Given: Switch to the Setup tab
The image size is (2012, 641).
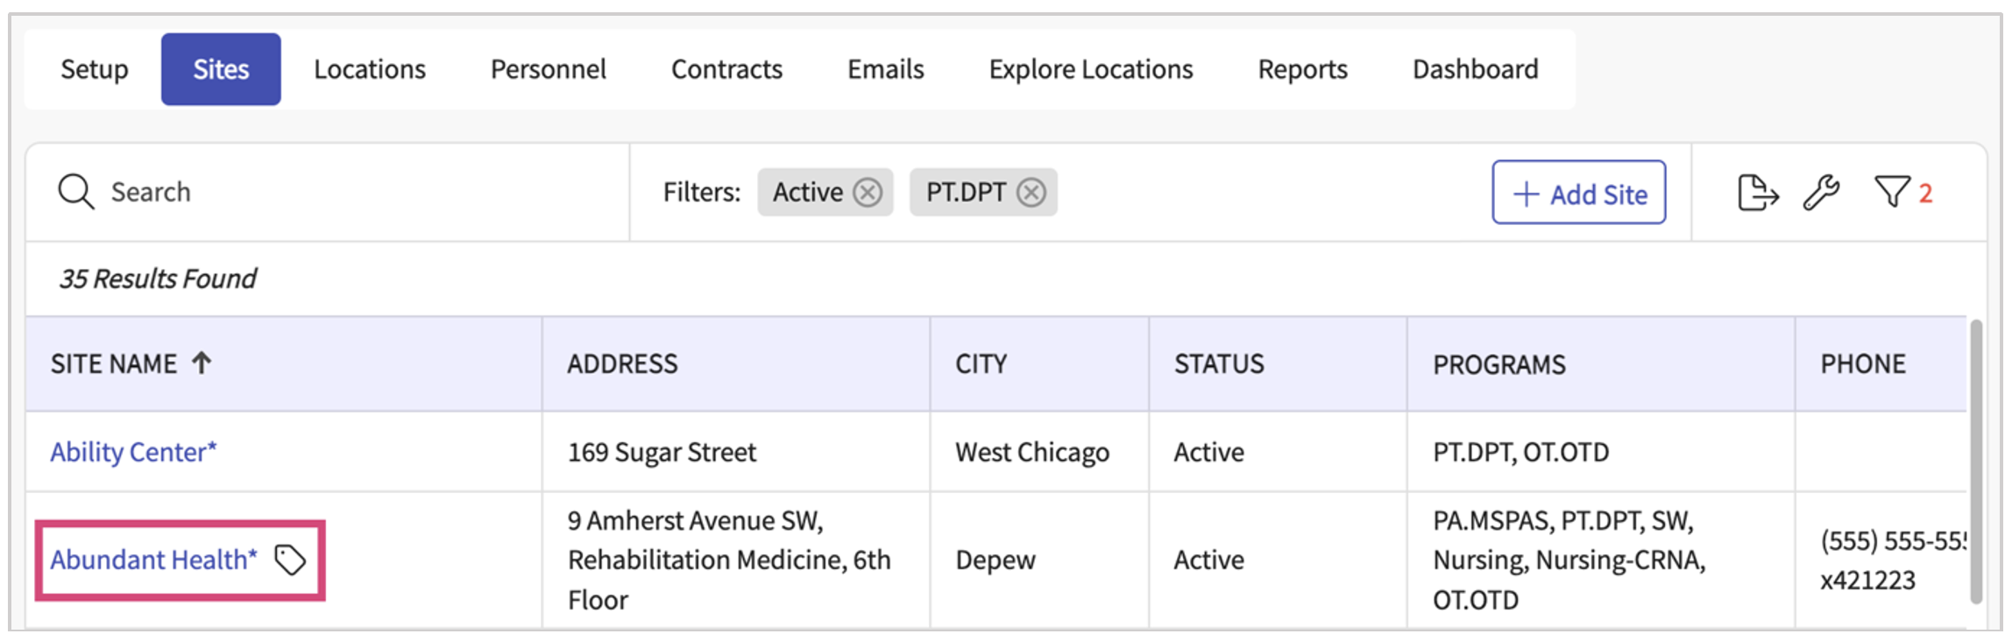Looking at the screenshot, I should [x=94, y=69].
